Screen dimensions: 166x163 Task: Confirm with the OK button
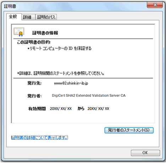click(145, 153)
